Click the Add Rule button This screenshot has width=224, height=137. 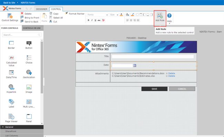point(160,18)
